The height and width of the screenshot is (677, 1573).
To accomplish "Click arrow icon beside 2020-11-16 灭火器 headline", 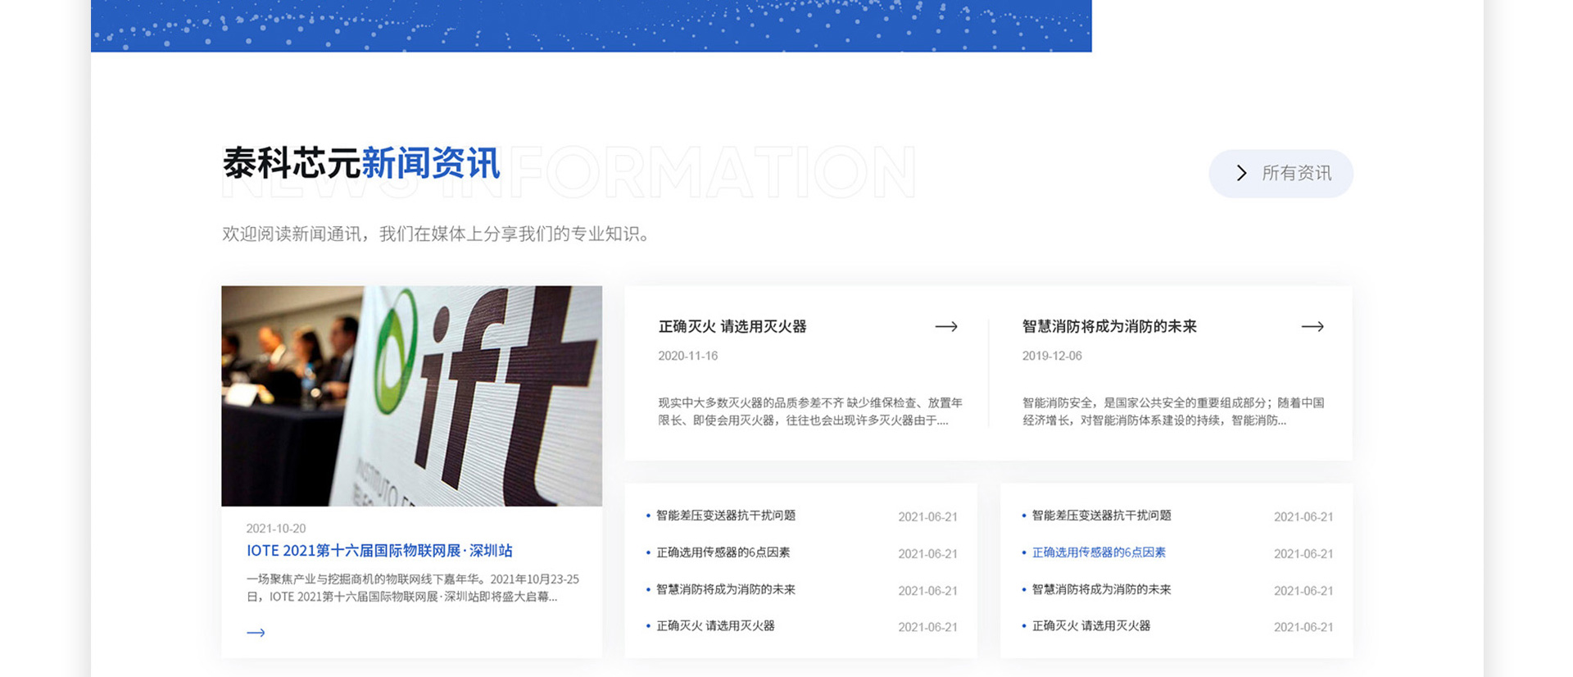I will pyautogui.click(x=946, y=326).
